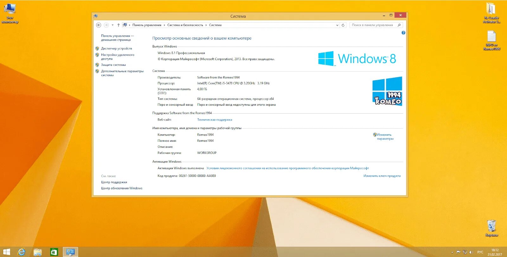Switch input language 'РУС'
Image resolution: width=507 pixels, height=257 pixels.
click(480, 252)
